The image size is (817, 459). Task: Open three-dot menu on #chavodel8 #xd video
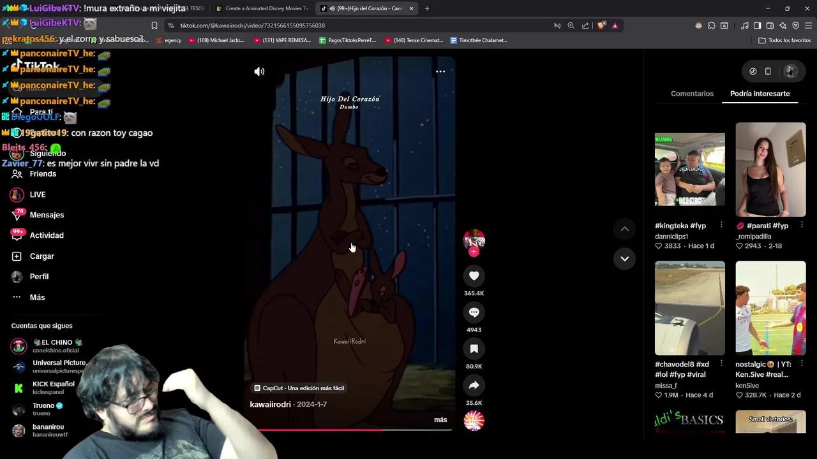point(721,363)
